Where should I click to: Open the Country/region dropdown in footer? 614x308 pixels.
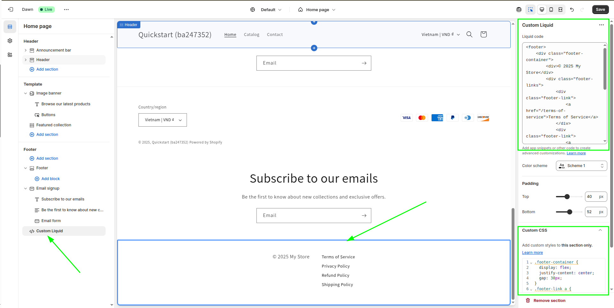coord(163,120)
